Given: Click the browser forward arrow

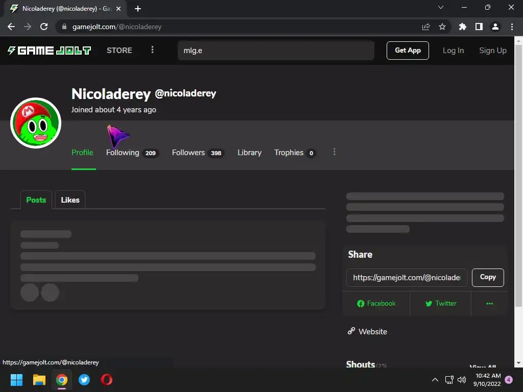Looking at the screenshot, I should pyautogui.click(x=28, y=27).
